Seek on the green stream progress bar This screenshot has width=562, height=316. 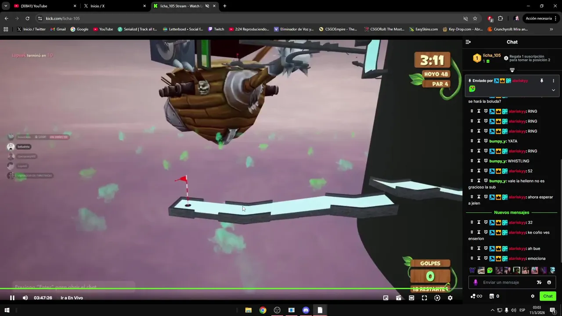[x=231, y=289]
